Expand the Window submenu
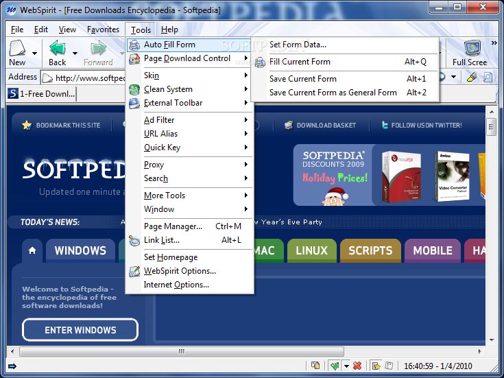Viewport: 504px width, 378px height. tap(191, 209)
